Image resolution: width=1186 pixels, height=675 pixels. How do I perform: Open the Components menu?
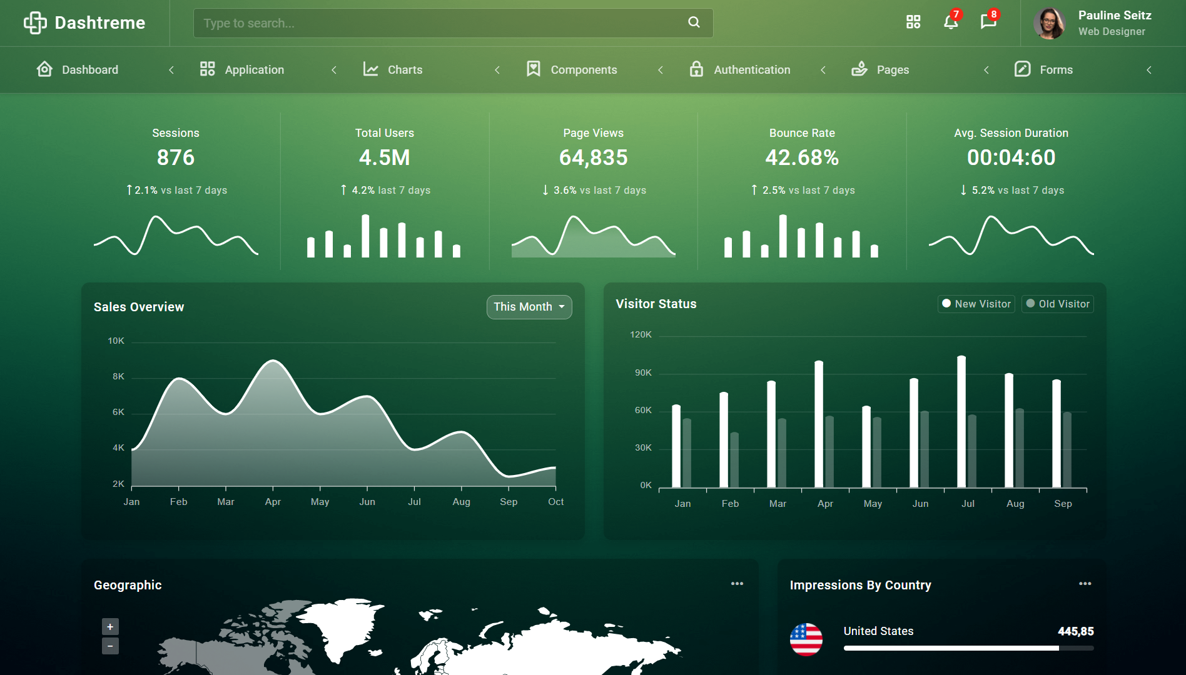coord(584,70)
